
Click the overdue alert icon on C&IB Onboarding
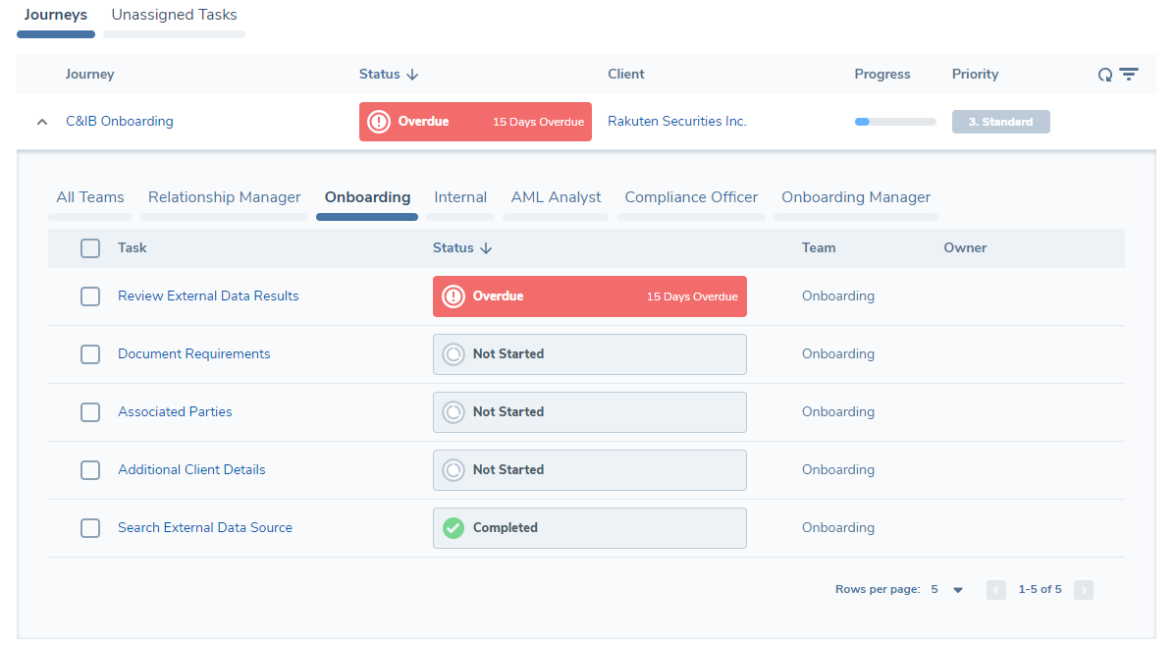pos(379,122)
